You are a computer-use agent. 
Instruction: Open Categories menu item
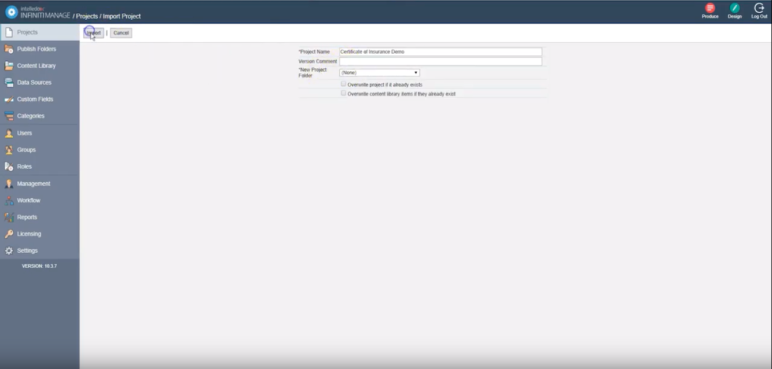tap(39, 116)
